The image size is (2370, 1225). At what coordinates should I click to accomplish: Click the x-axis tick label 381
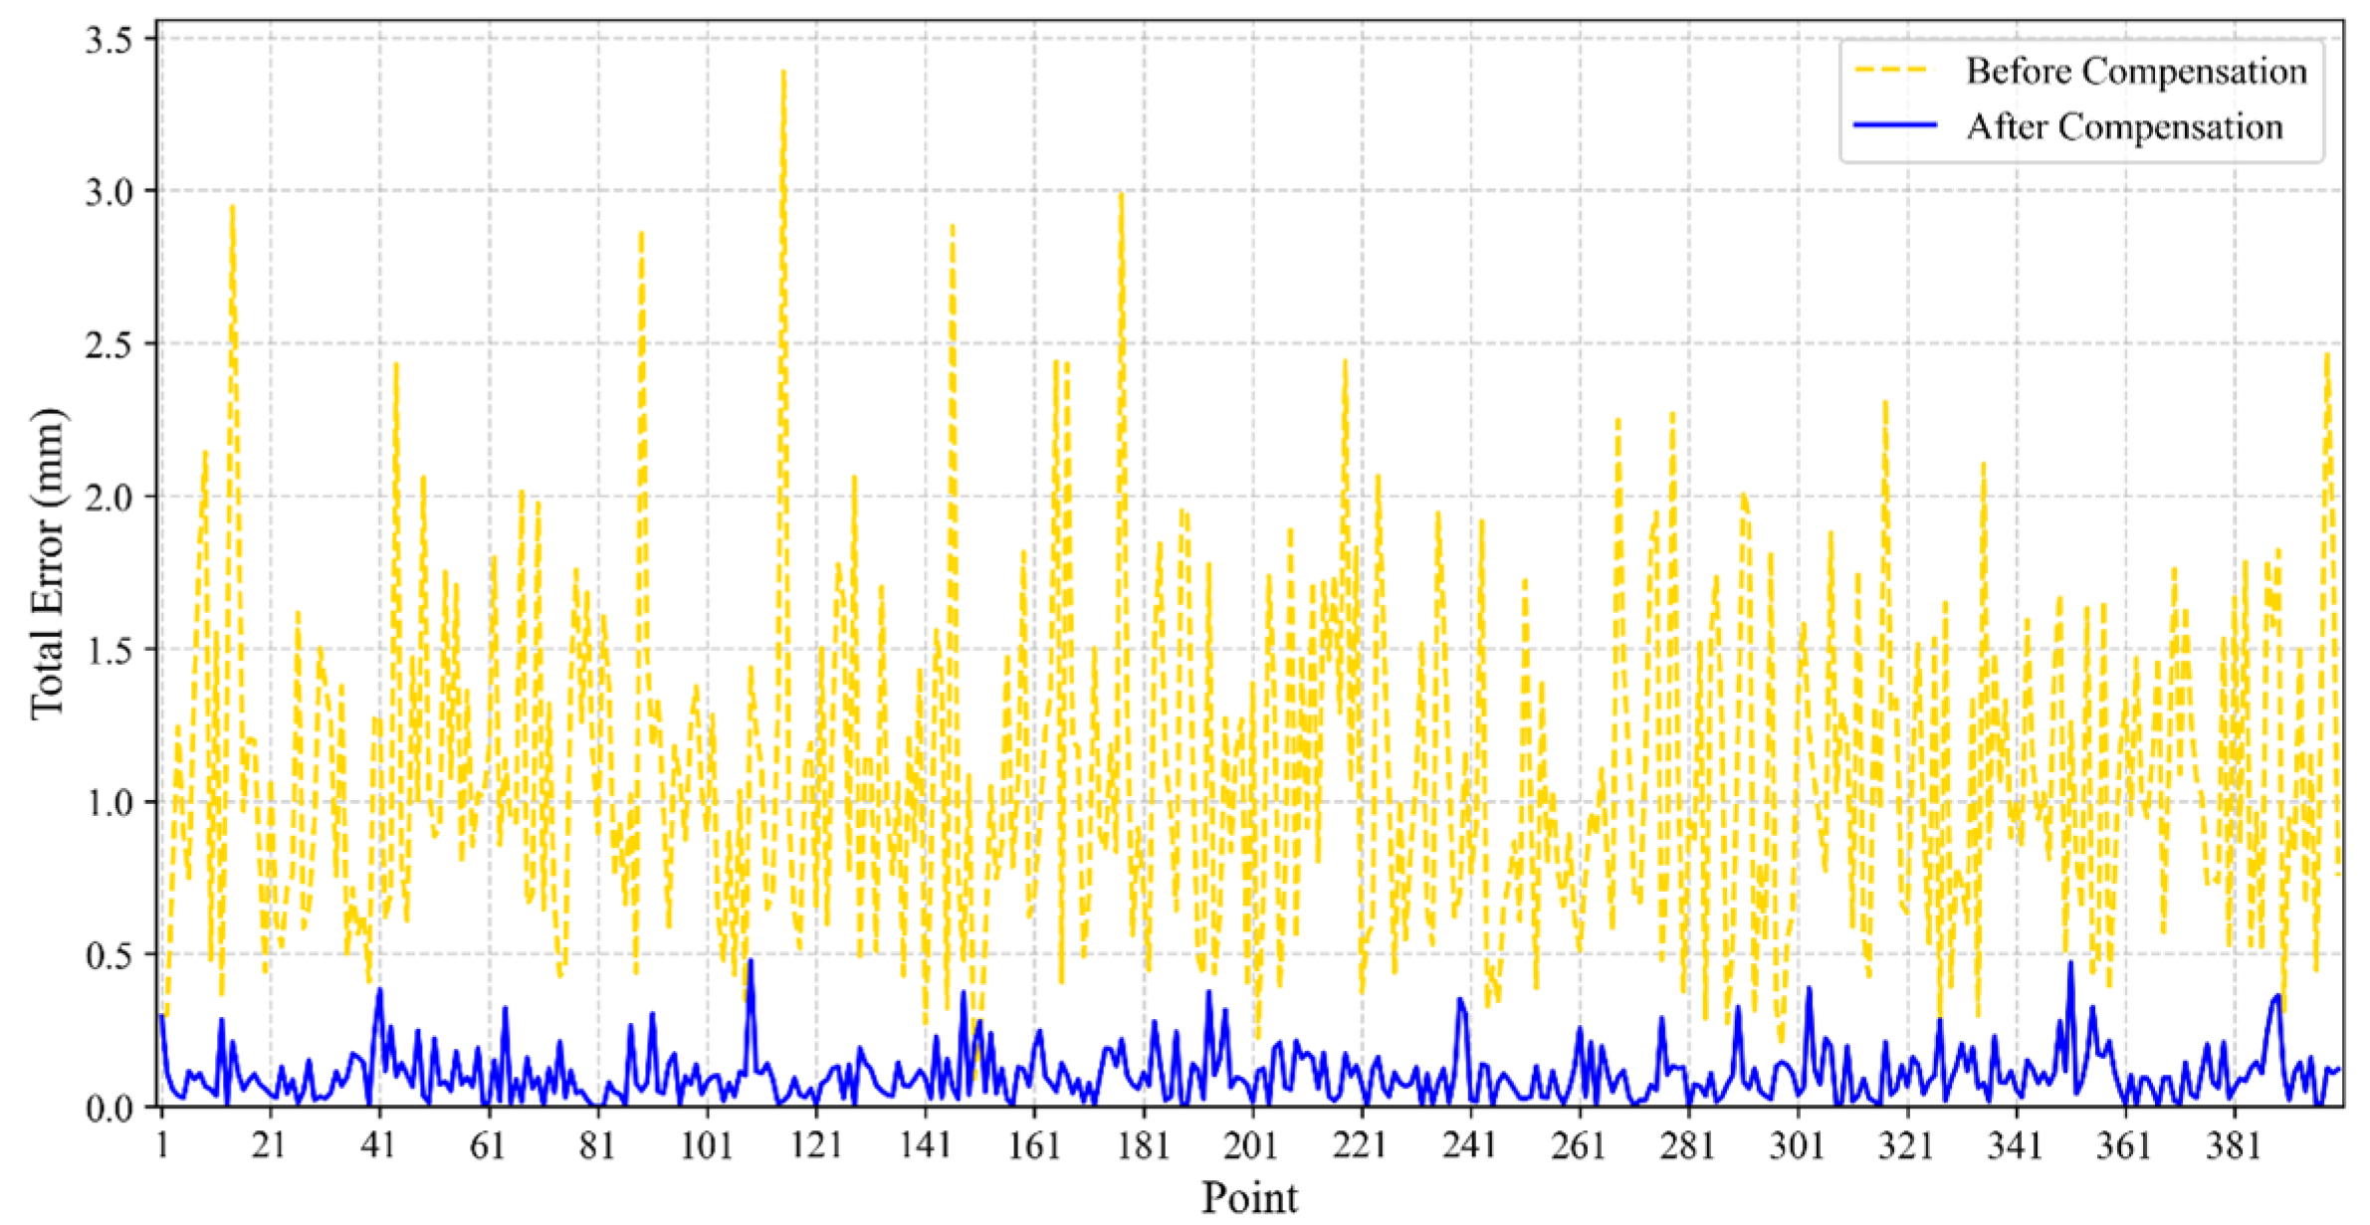2233,1146
